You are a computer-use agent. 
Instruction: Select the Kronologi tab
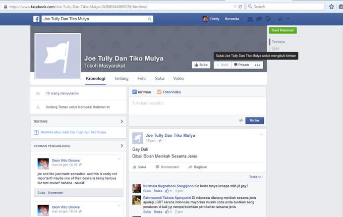tap(96, 78)
